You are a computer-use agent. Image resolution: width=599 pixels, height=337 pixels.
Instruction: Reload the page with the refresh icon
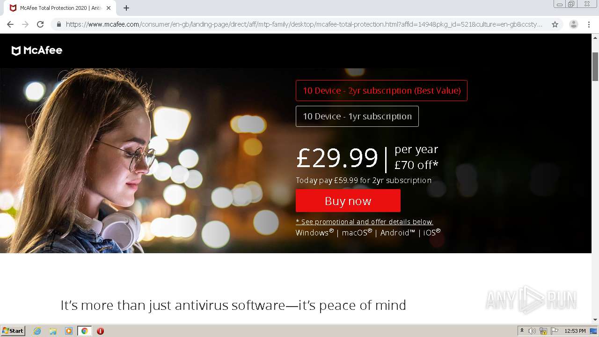[x=40, y=24]
